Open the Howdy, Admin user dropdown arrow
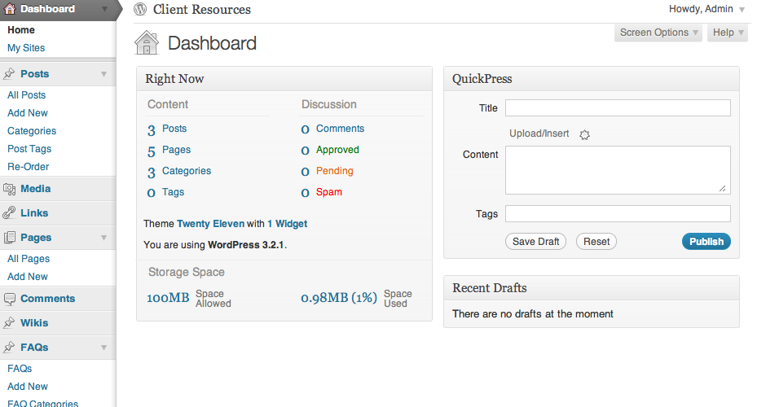Screen dimensions: 766x407 tap(742, 10)
